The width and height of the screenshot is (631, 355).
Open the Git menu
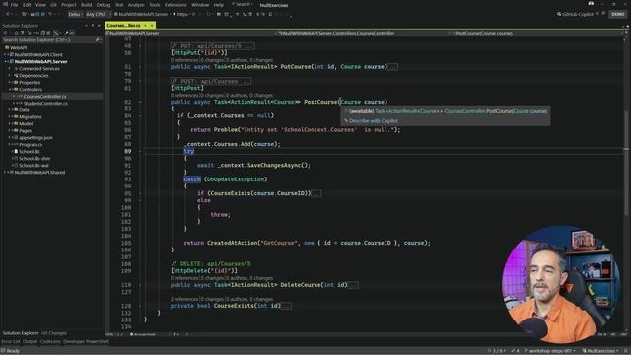(53, 5)
